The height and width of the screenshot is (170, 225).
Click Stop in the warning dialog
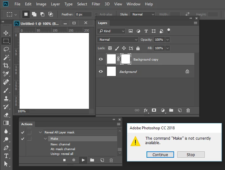pyautogui.click(x=191, y=155)
